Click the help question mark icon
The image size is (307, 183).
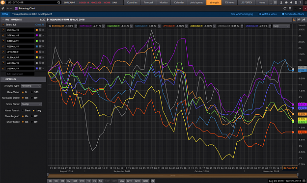pos(300,2)
